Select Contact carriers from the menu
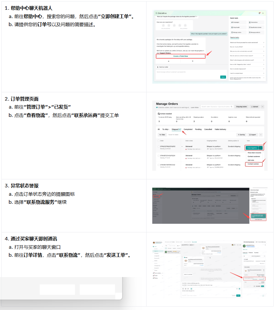Image resolution: width=275 pixels, height=310 pixels. pyautogui.click(x=253, y=164)
